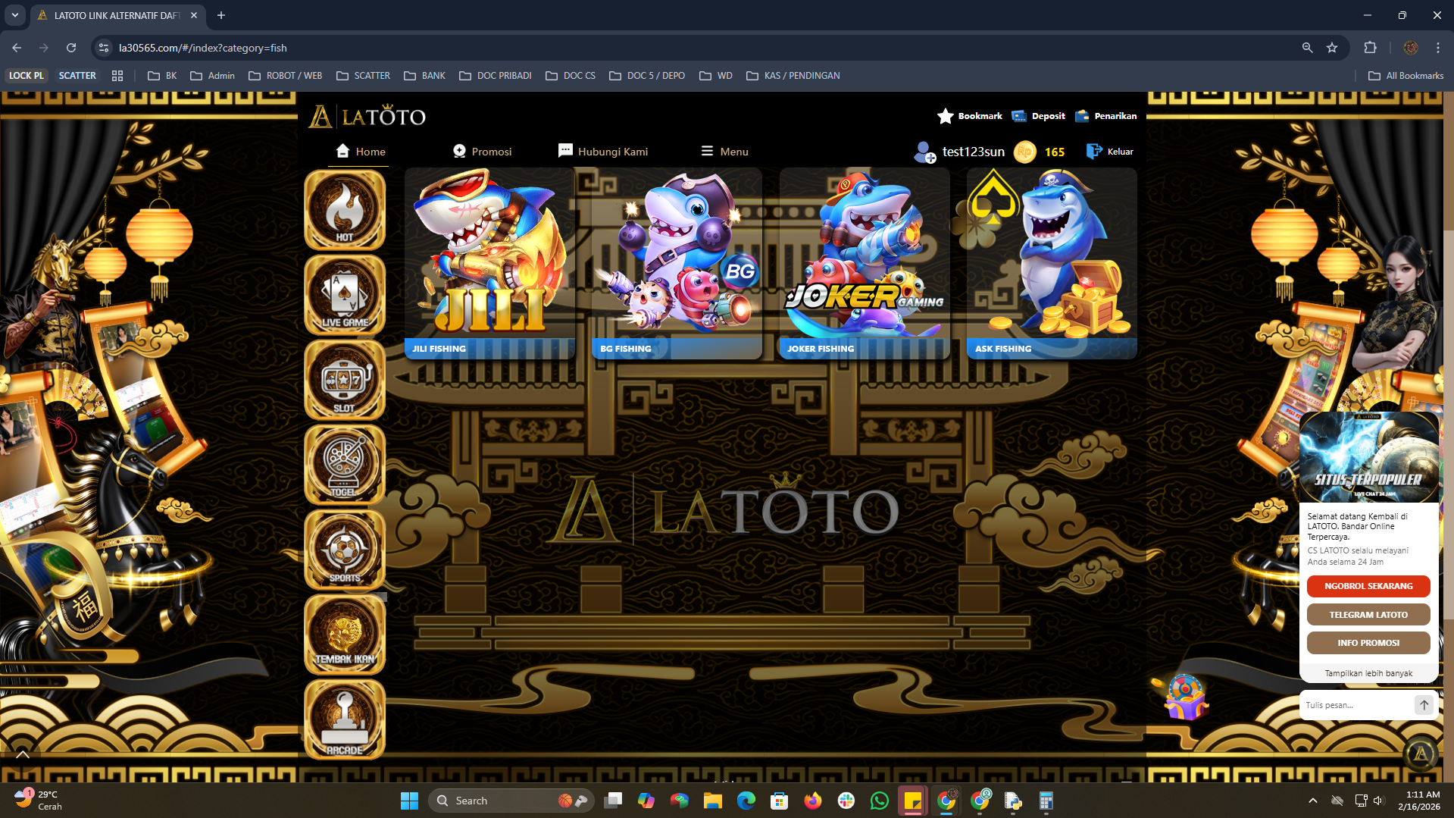Click the INFO PROMOSI button
The image size is (1454, 818).
coord(1368,643)
